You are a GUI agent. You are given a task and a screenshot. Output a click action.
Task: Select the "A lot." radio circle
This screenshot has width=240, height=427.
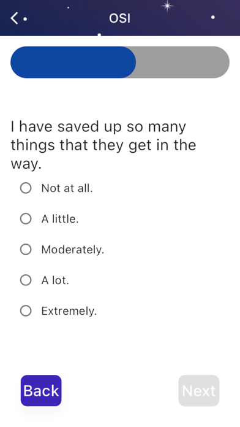[26, 280]
